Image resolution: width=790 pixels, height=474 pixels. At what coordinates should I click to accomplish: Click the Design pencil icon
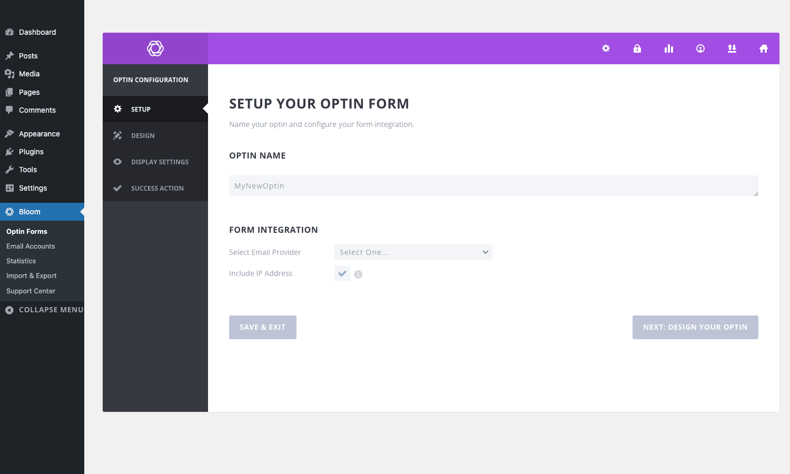117,135
